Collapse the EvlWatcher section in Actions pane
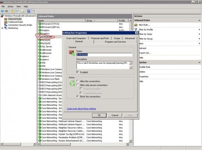 click(x=199, y=63)
